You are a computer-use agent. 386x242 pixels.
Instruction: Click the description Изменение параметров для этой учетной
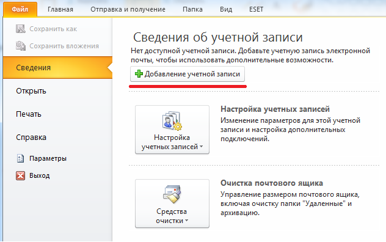coord(290,130)
